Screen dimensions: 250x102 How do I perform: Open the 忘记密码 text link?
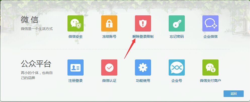(x=177, y=37)
